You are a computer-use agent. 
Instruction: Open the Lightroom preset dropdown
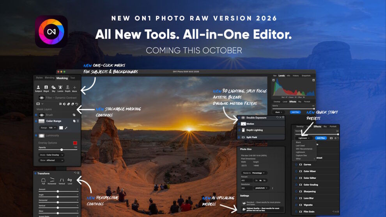[304, 138]
